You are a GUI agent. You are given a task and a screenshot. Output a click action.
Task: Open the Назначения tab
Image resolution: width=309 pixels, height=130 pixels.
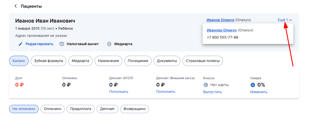coord(108,61)
